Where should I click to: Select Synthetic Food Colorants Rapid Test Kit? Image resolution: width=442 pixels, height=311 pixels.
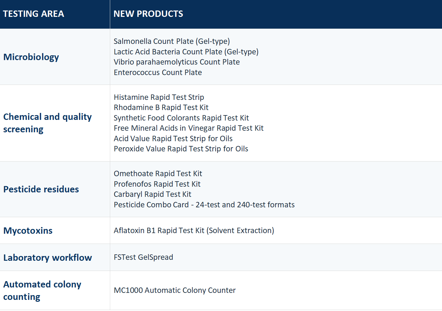181,118
